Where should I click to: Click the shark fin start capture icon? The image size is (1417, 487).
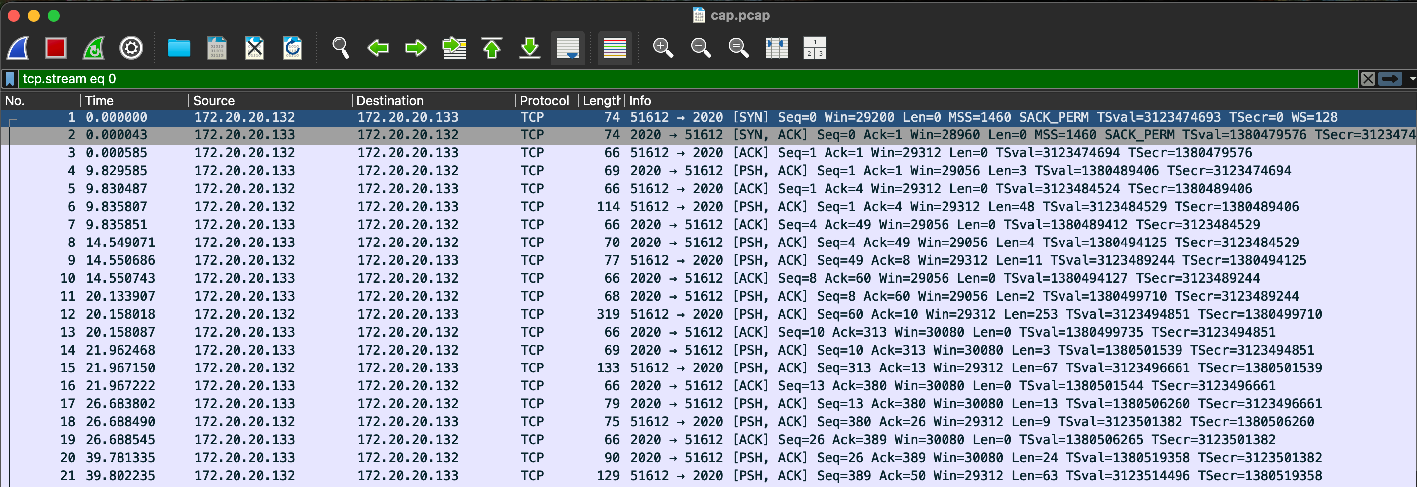[x=18, y=48]
